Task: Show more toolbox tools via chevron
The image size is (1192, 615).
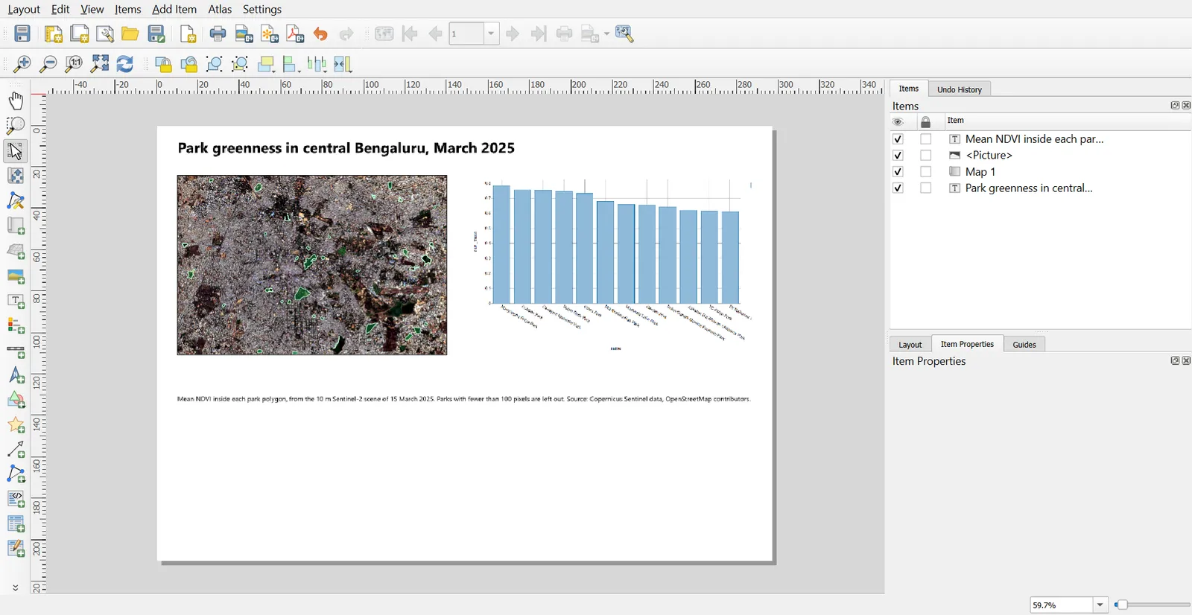Action: pyautogui.click(x=16, y=587)
